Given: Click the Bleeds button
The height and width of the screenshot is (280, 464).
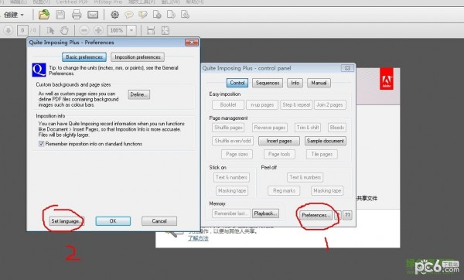Looking at the screenshot, I should point(337,128).
